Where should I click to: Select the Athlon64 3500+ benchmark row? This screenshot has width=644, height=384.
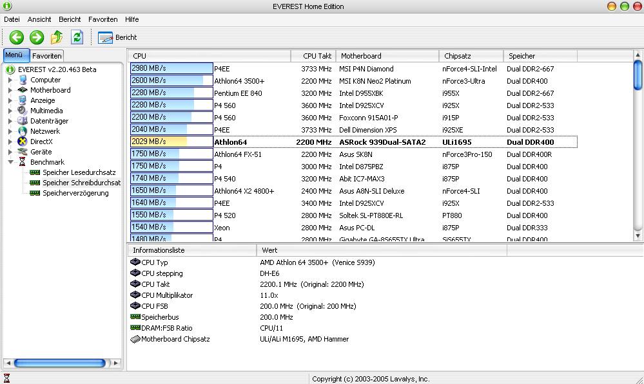click(x=354, y=81)
